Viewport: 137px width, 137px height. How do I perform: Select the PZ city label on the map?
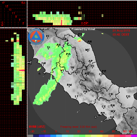(132, 118)
